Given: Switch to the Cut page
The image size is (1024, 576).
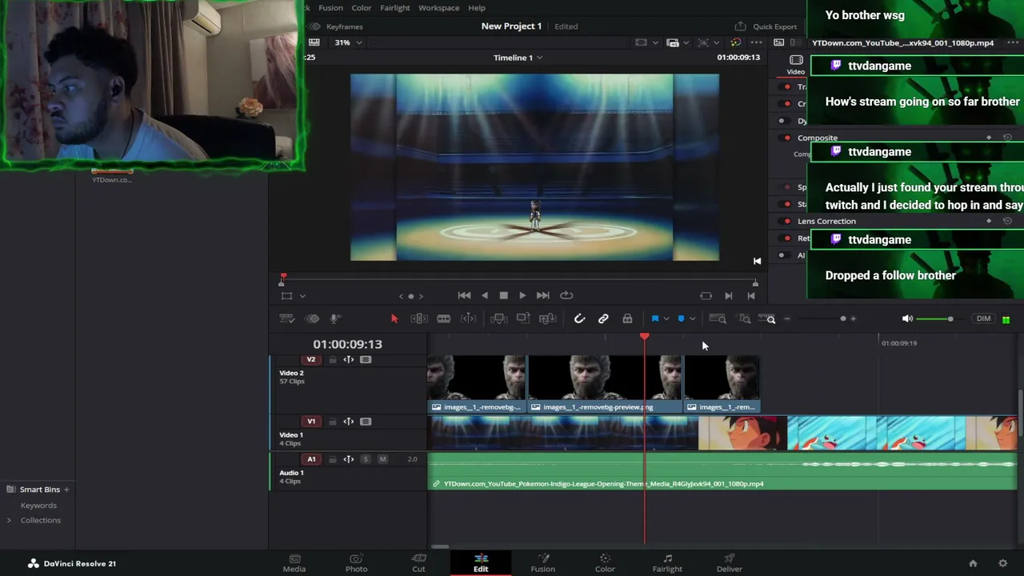Looking at the screenshot, I should (x=418, y=563).
